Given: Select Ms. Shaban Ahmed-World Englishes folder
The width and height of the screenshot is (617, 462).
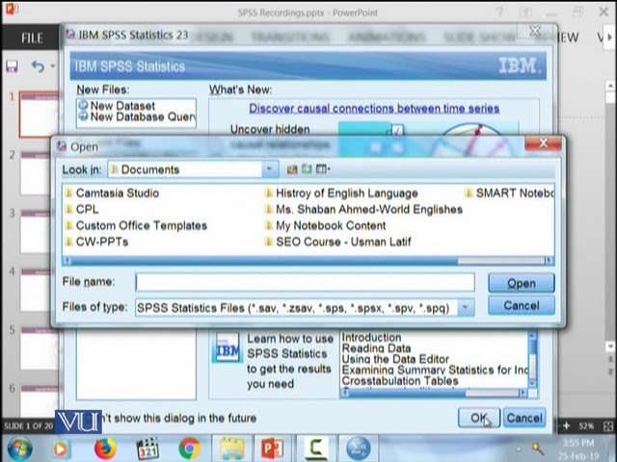Looking at the screenshot, I should pyautogui.click(x=363, y=209).
